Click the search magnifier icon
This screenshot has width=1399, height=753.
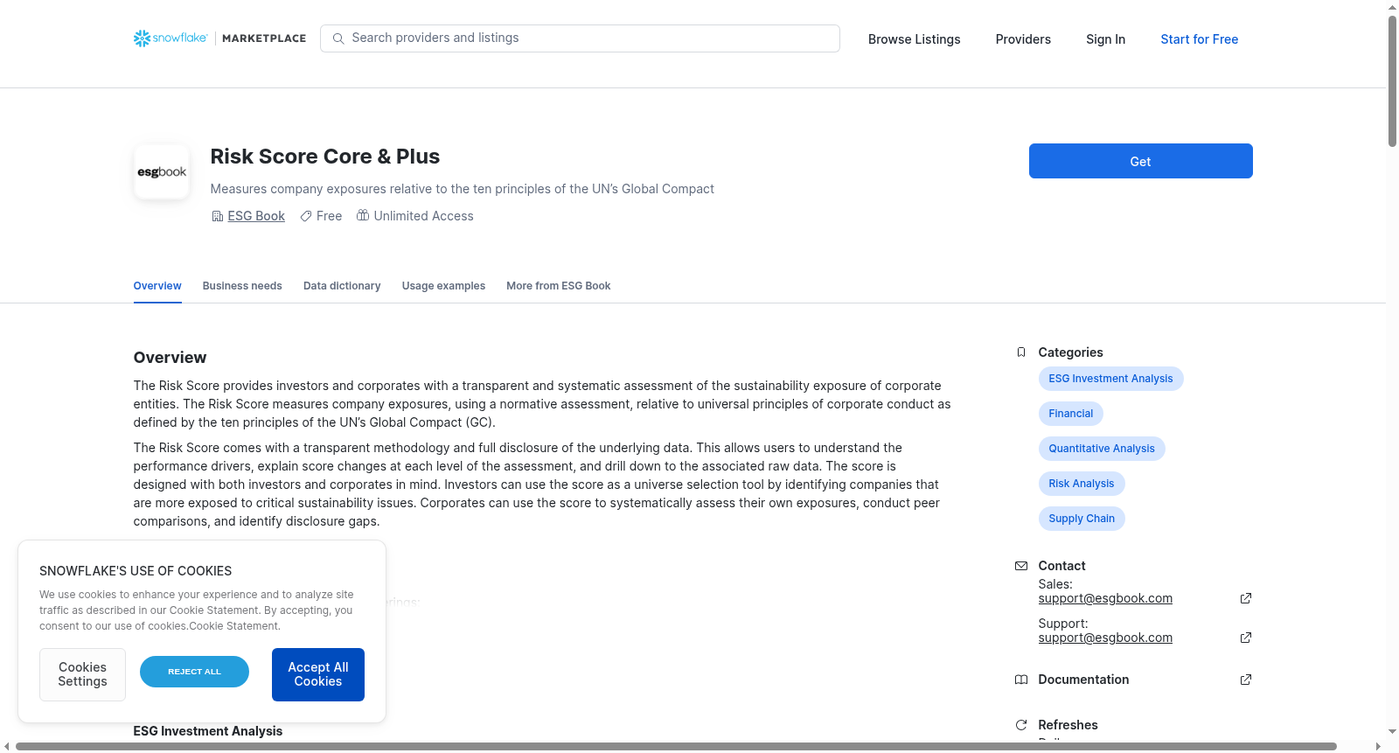[338, 38]
